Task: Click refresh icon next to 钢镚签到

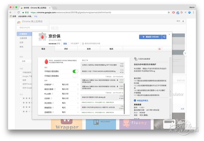Action: click(53, 108)
